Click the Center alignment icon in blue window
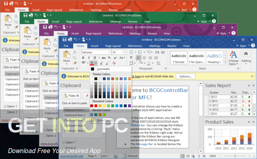The height and width of the screenshot is (159, 257). coord(144,58)
